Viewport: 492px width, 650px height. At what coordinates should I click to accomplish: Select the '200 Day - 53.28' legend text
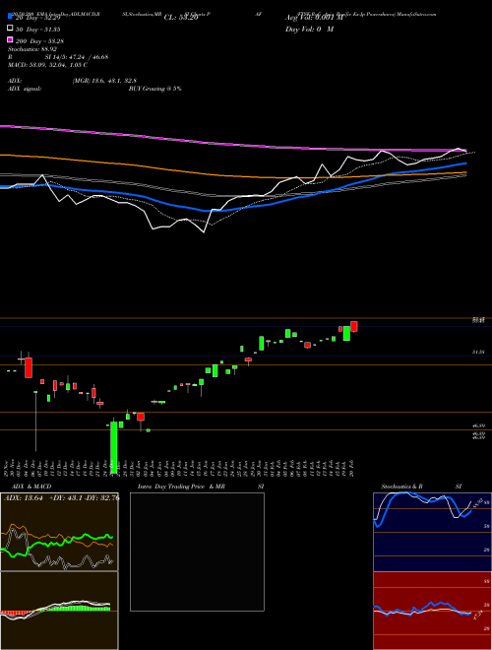point(39,41)
